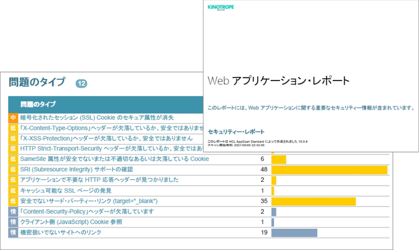This screenshot has height=250, width=419.
Task: Click the orange medium severity badge
Action: click(x=13, y=118)
